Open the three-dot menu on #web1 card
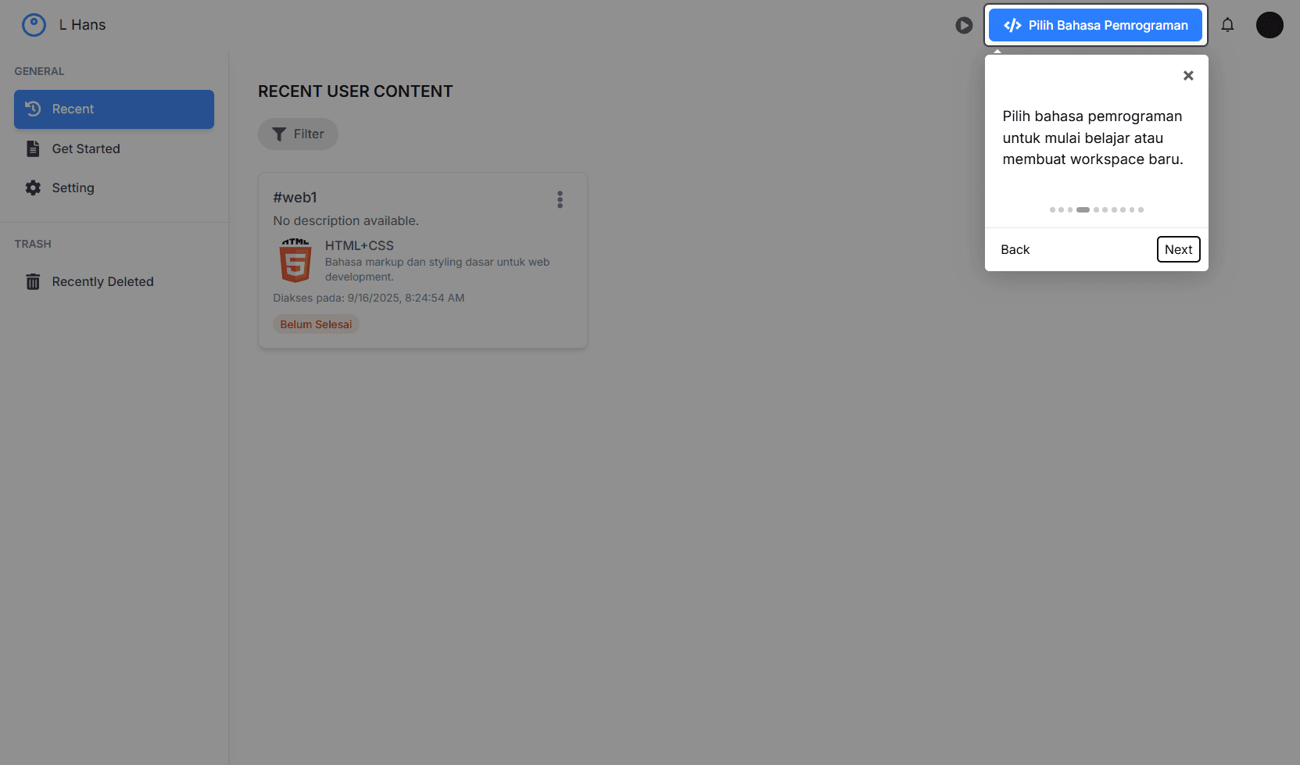Viewport: 1300px width, 765px height. coord(560,199)
